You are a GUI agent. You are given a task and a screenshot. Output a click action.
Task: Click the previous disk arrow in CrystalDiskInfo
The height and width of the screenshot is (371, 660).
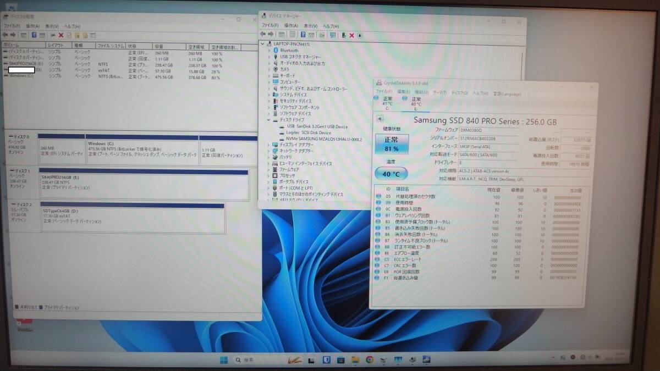[x=380, y=119]
